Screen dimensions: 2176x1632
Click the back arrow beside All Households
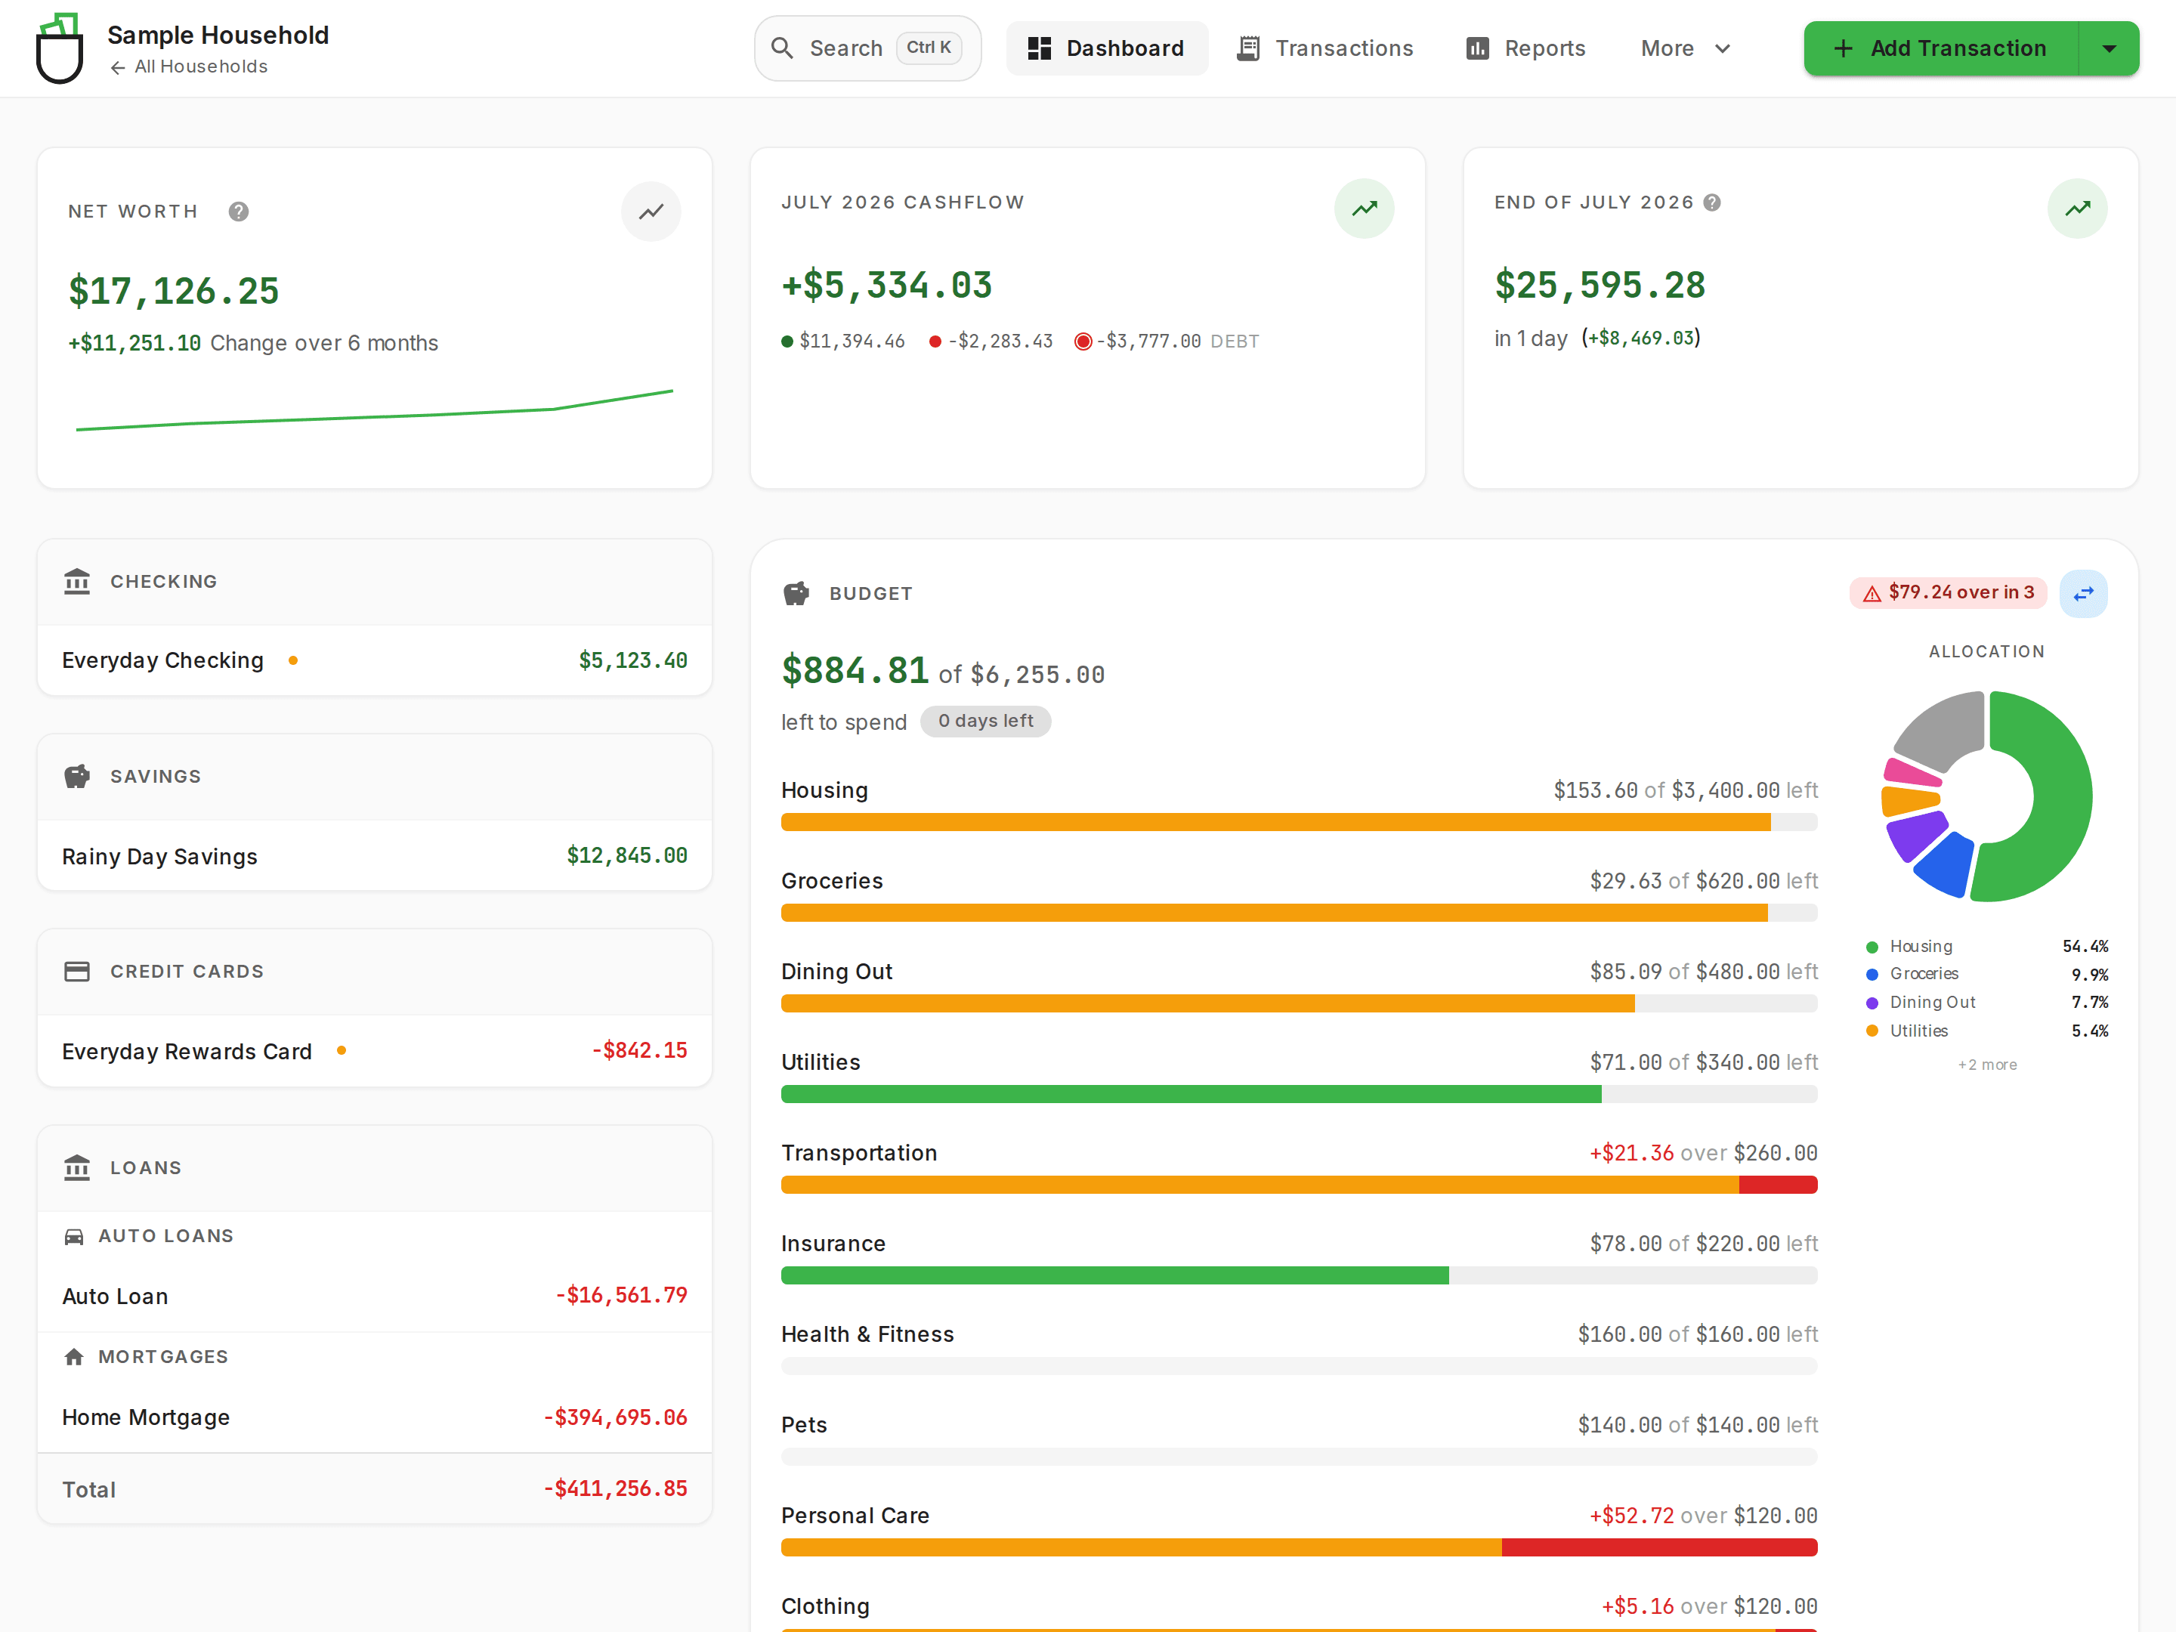click(x=118, y=67)
